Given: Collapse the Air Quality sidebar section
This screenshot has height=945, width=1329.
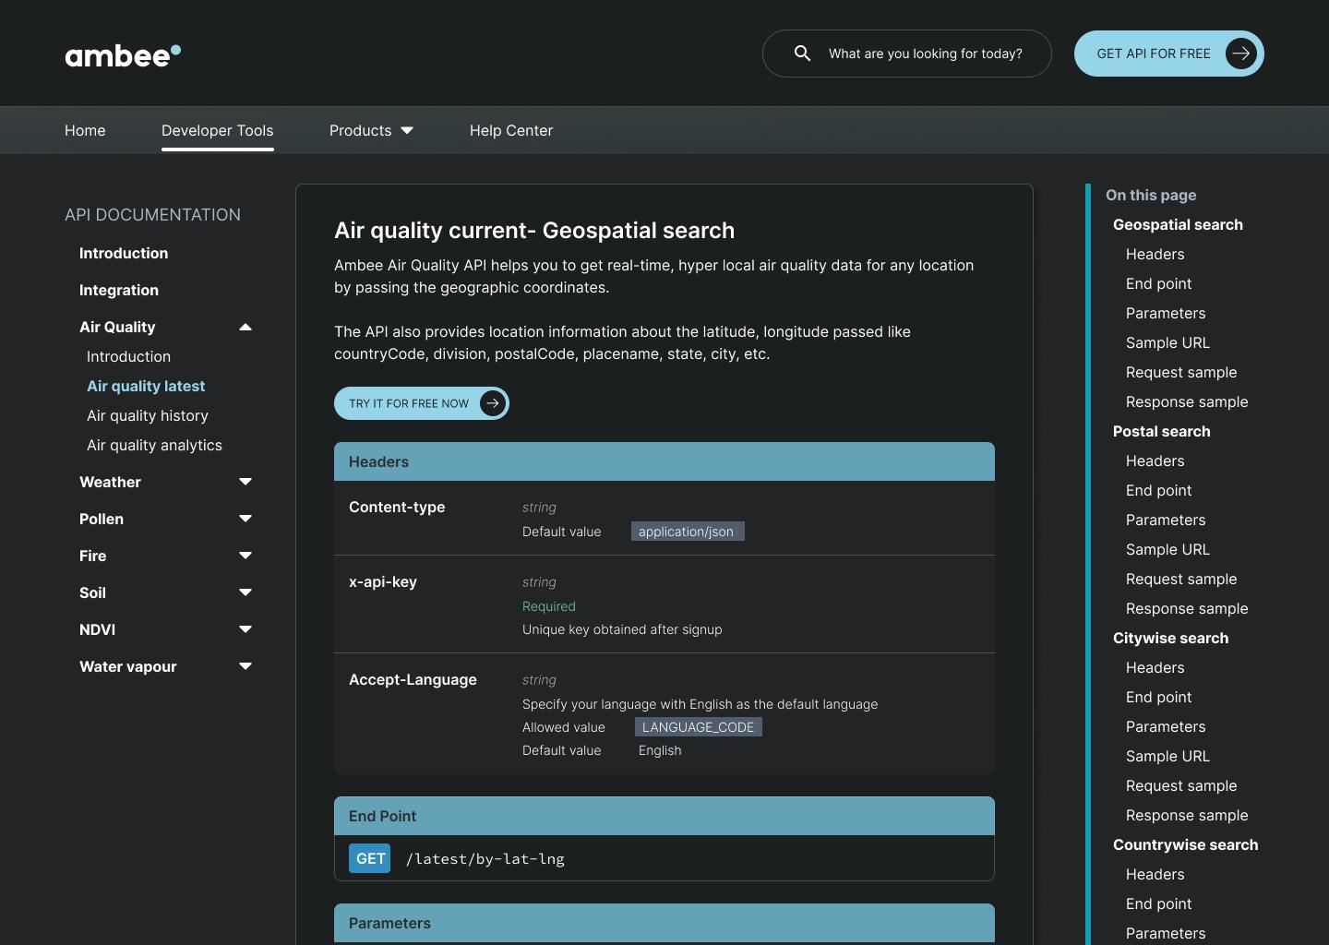Looking at the screenshot, I should coord(245,327).
